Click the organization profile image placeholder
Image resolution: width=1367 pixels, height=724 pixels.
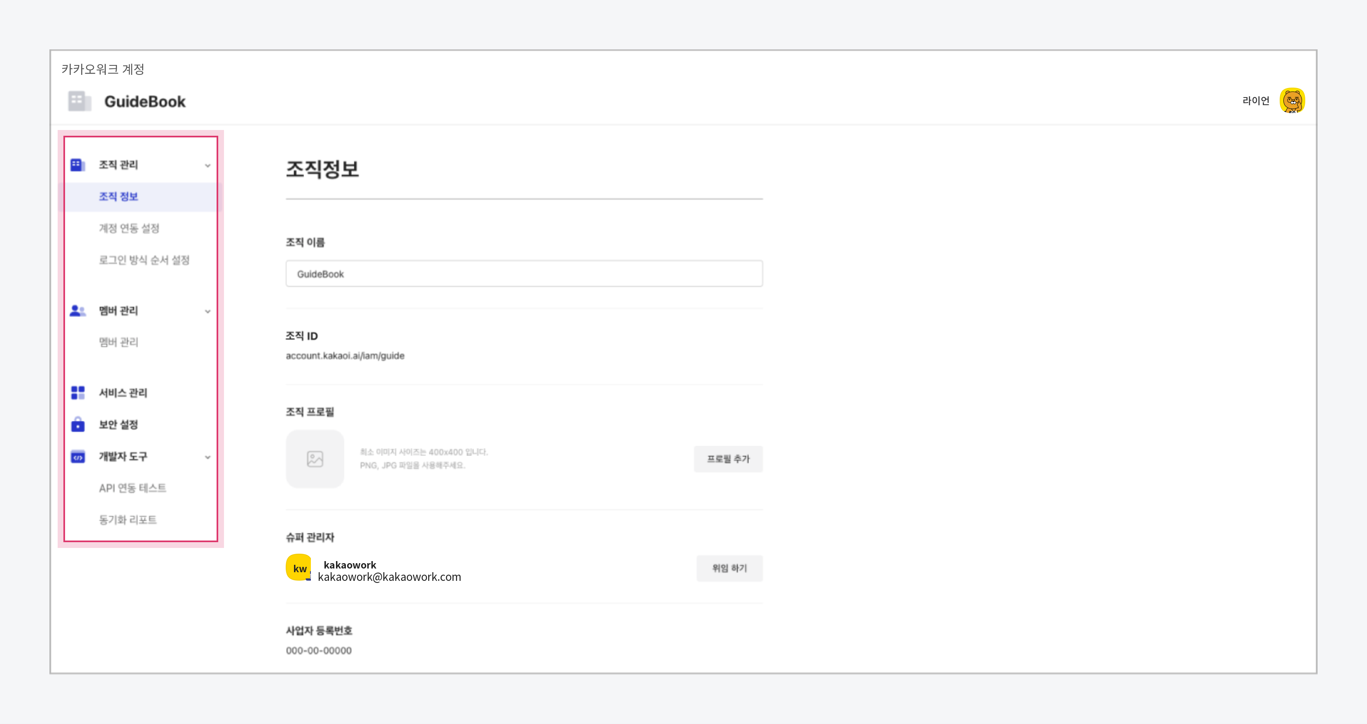coord(315,458)
